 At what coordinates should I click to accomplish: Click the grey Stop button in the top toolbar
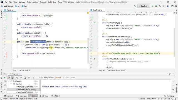[163, 6]
